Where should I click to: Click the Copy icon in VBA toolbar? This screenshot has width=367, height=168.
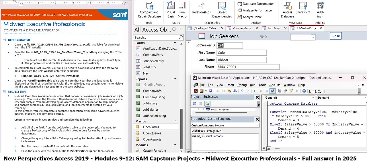click(223, 91)
